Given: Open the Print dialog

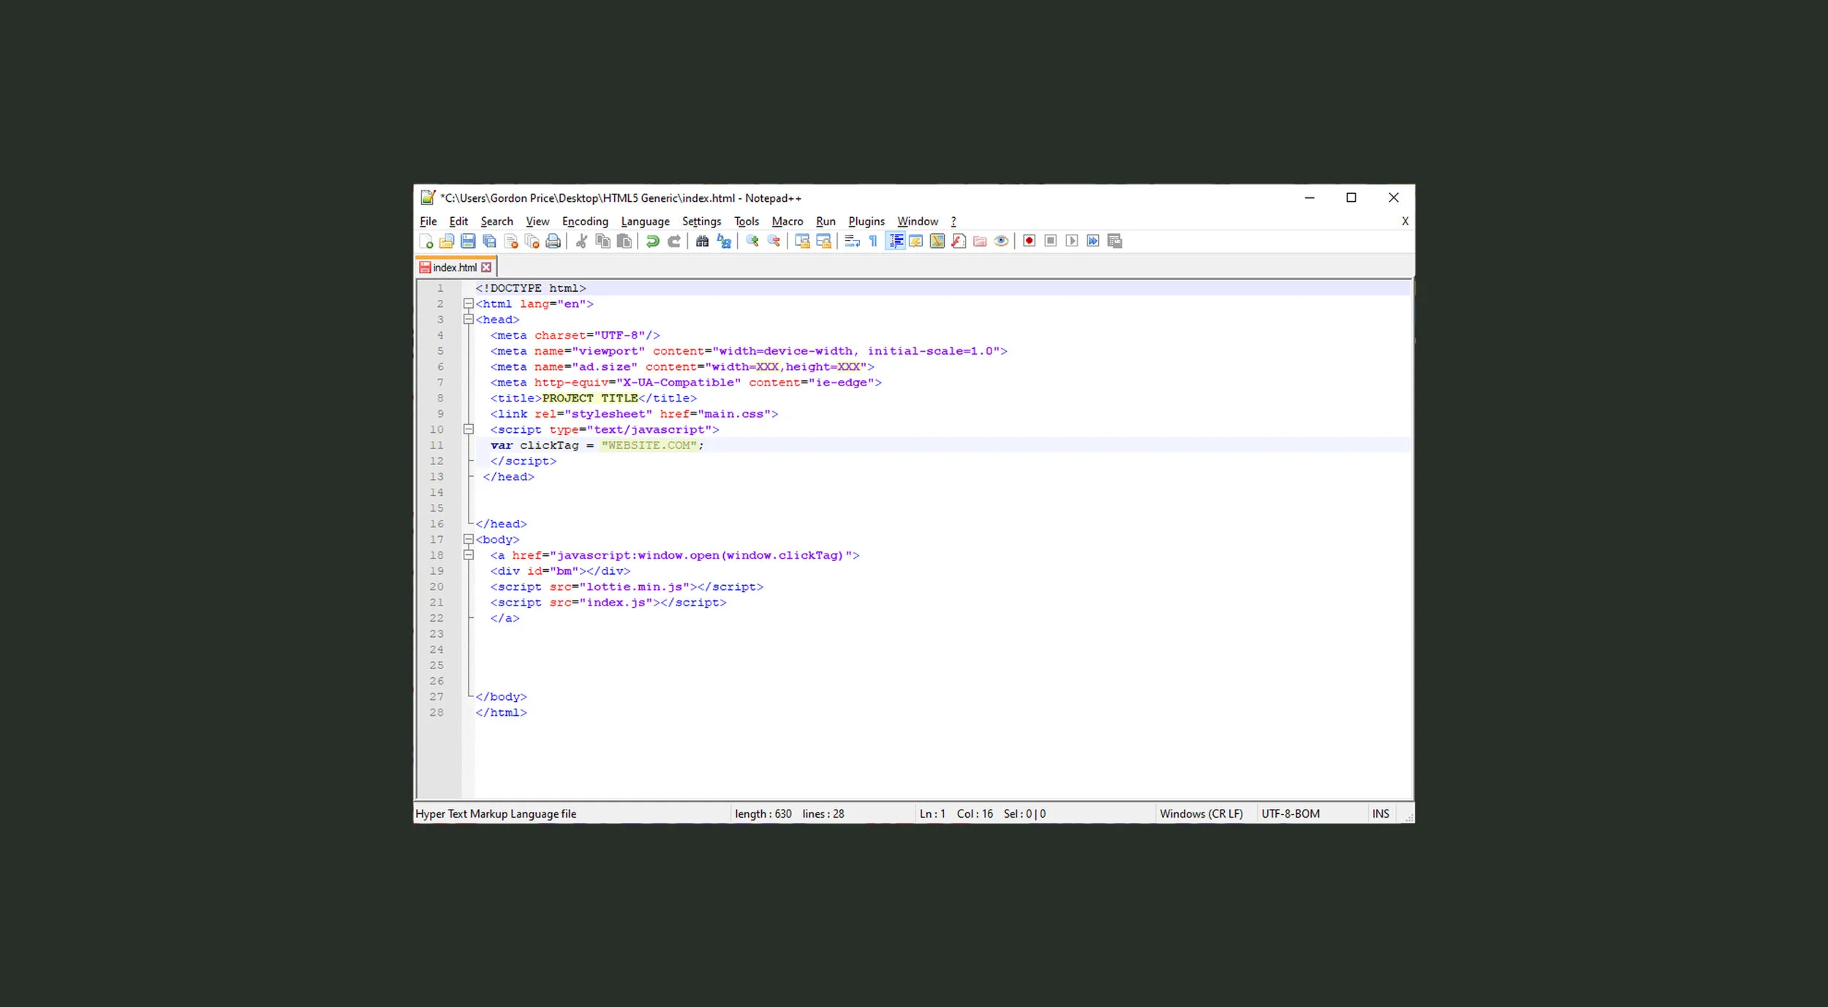Looking at the screenshot, I should coord(553,241).
